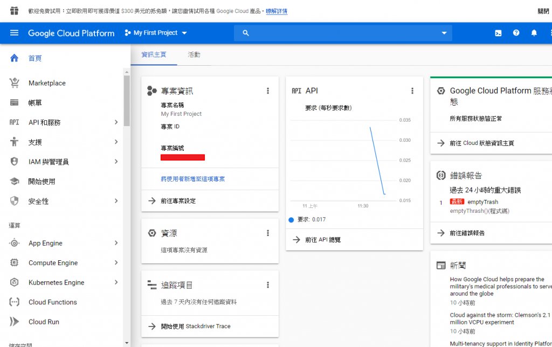Open the 追蹤項目 card three-dot menu
The width and height of the screenshot is (552, 347).
click(x=268, y=284)
